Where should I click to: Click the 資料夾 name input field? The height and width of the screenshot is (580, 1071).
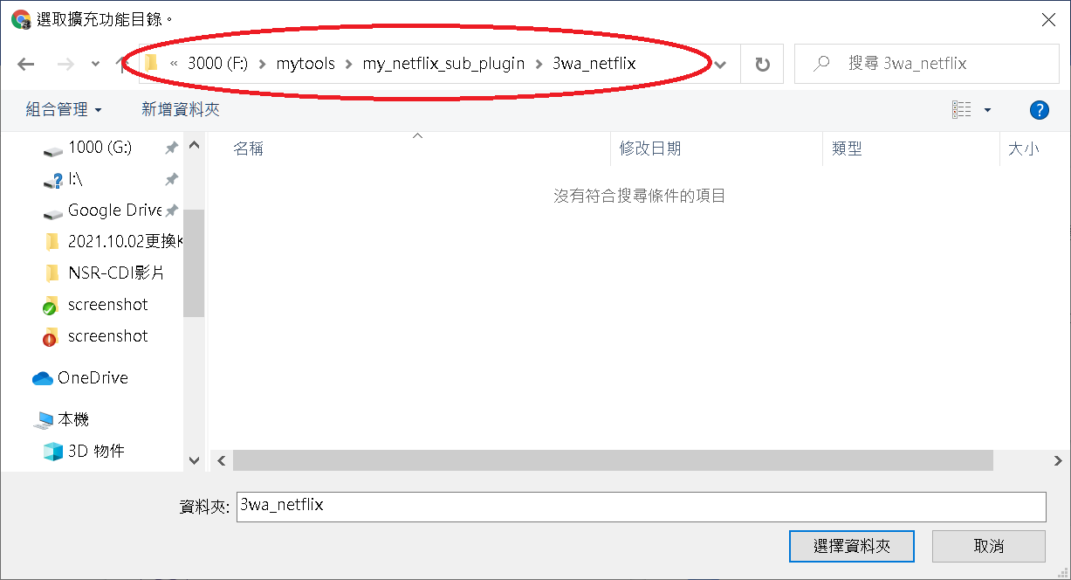click(x=641, y=507)
